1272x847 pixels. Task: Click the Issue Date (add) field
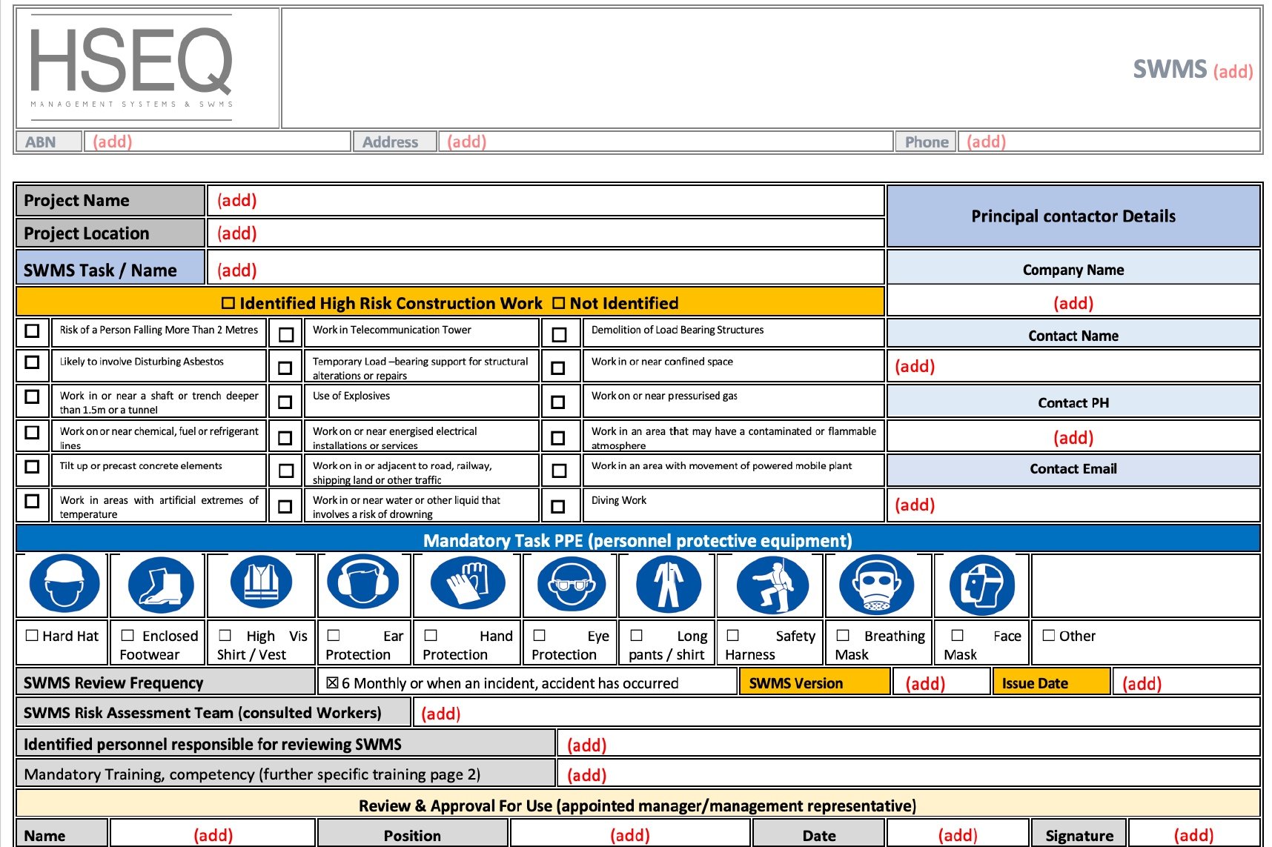(1186, 683)
